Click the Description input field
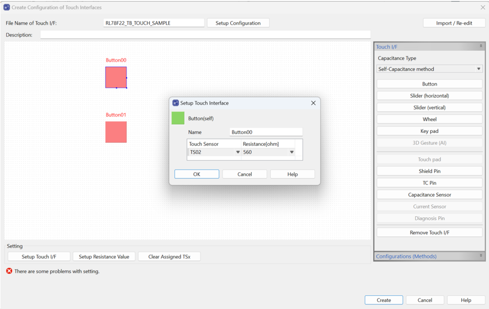This screenshot has height=309, width=489. [x=205, y=35]
